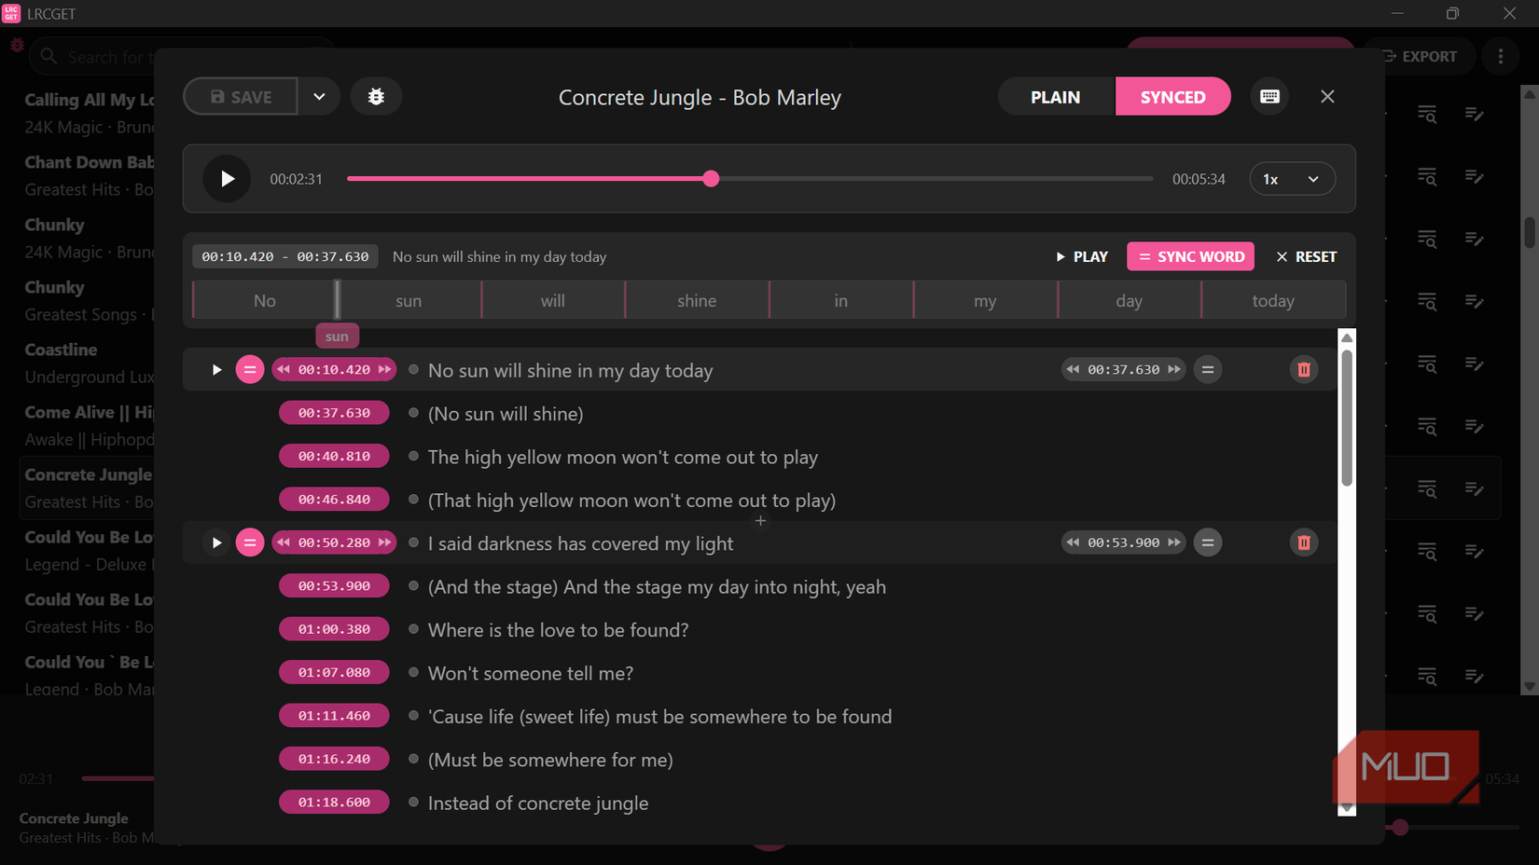Rewind the 00:37.630 end timestamp
Image resolution: width=1539 pixels, height=865 pixels.
point(1073,370)
